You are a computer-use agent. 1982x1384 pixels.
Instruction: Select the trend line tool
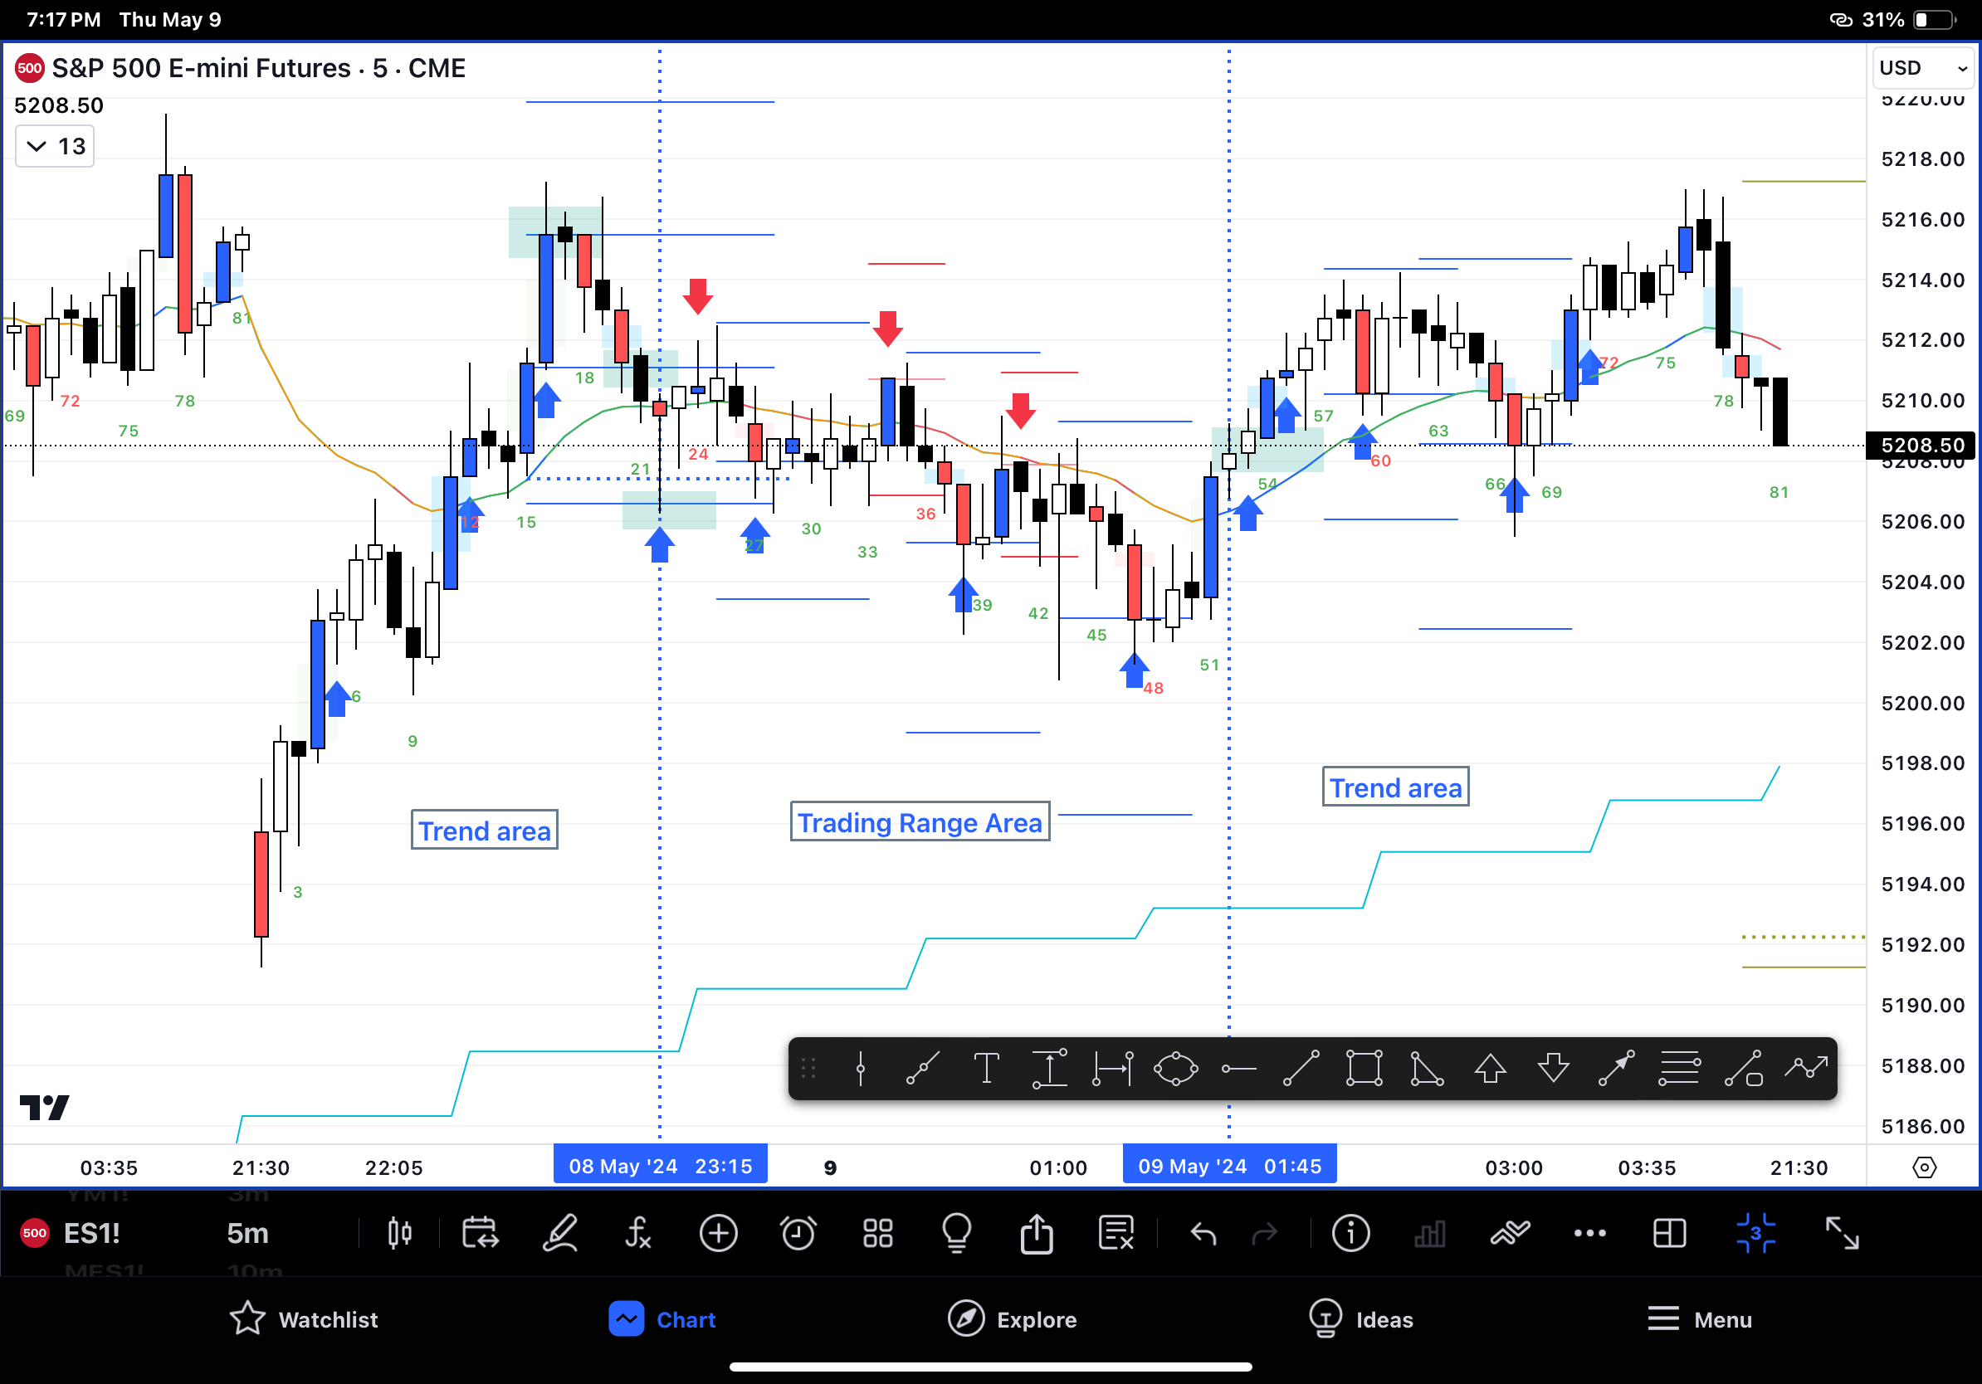pyautogui.click(x=1301, y=1068)
